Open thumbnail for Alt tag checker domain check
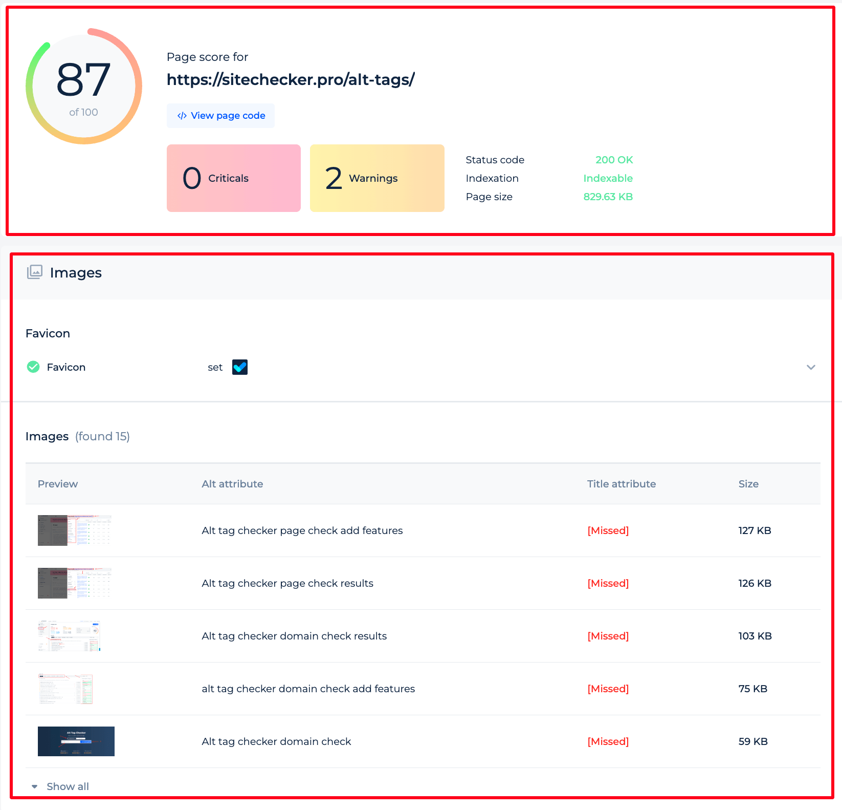This screenshot has height=810, width=842. click(76, 741)
